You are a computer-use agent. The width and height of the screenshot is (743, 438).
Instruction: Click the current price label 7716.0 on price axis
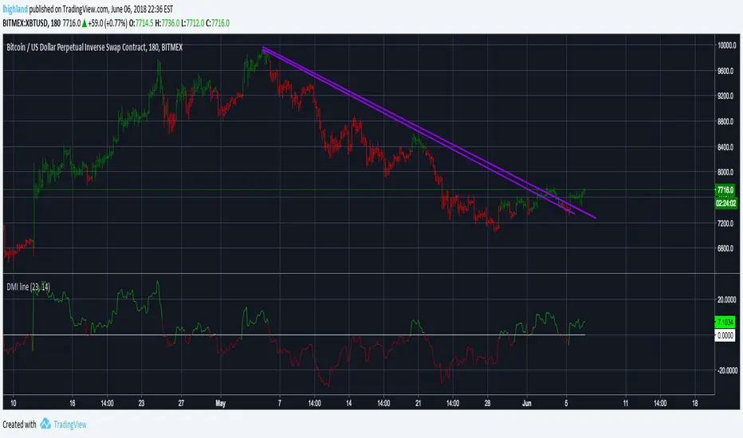tap(725, 190)
